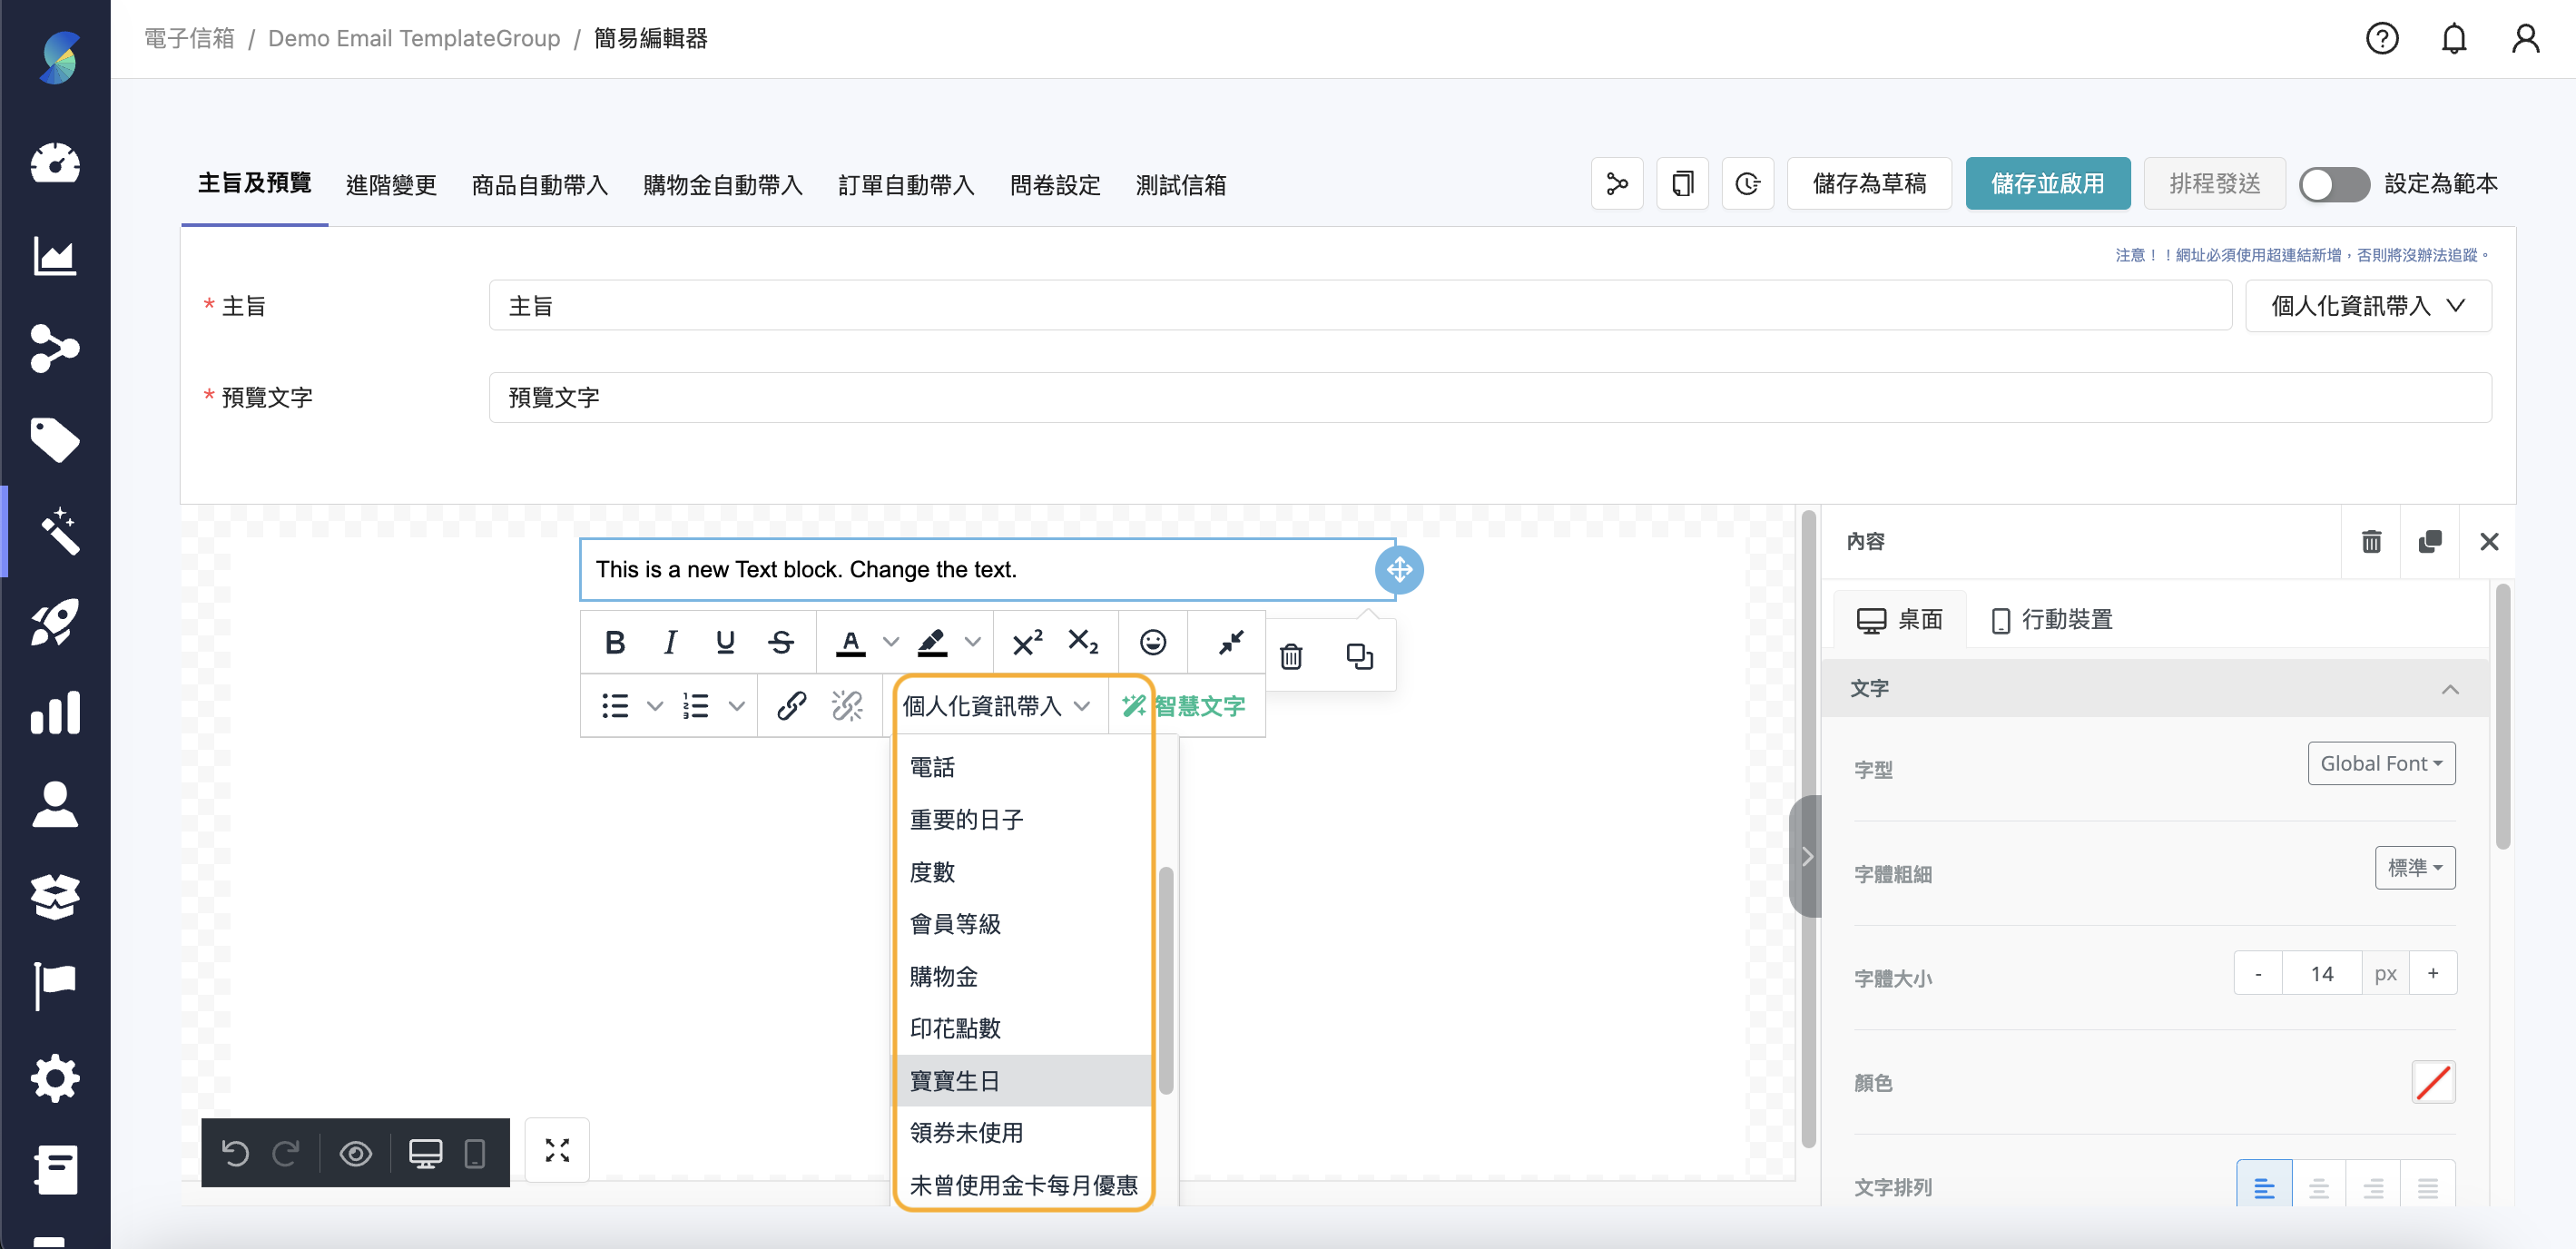Toggle bold formatting in the text toolbar
This screenshot has width=2576, height=1249.
coord(614,641)
